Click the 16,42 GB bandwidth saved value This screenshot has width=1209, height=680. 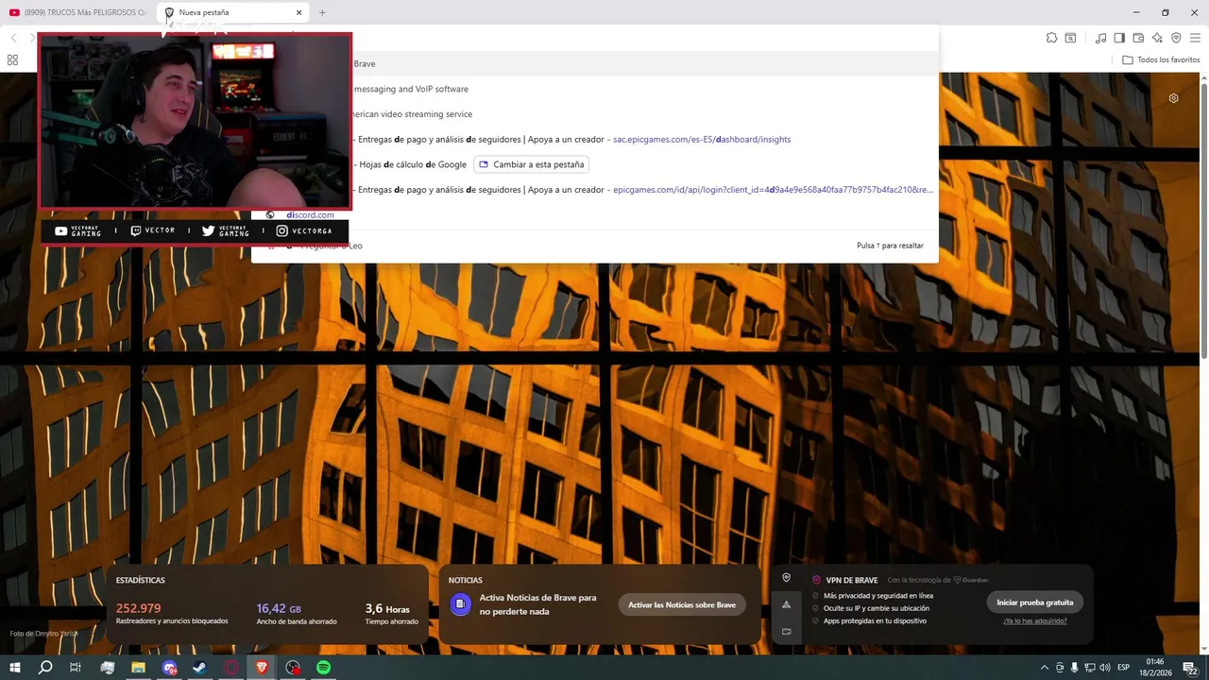(x=279, y=608)
